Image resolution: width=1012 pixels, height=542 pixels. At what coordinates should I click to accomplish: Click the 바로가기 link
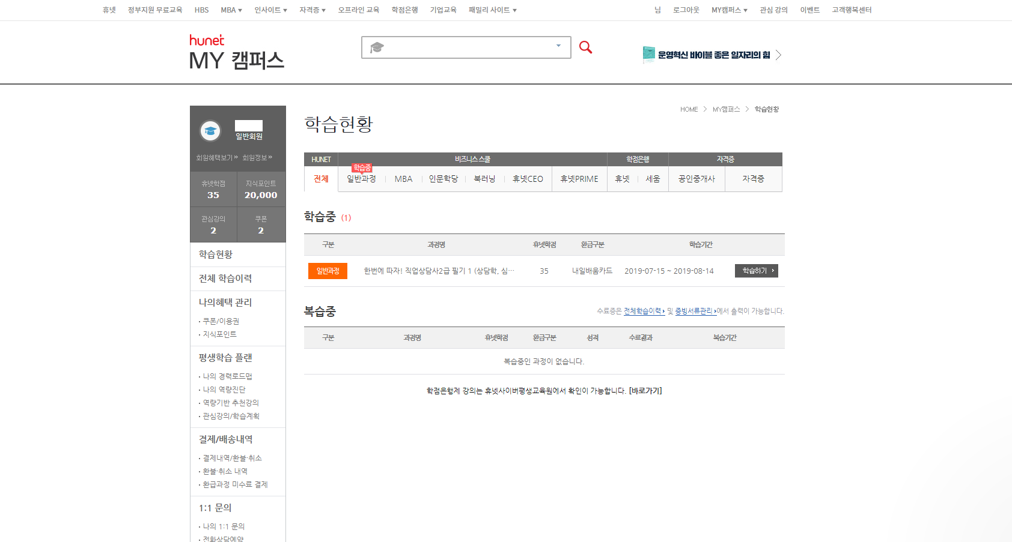pos(645,391)
